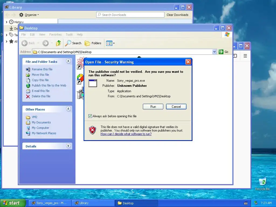This screenshot has width=276, height=207.
Task: Uncheck Always ask before opening this file
Action: tap(90, 116)
